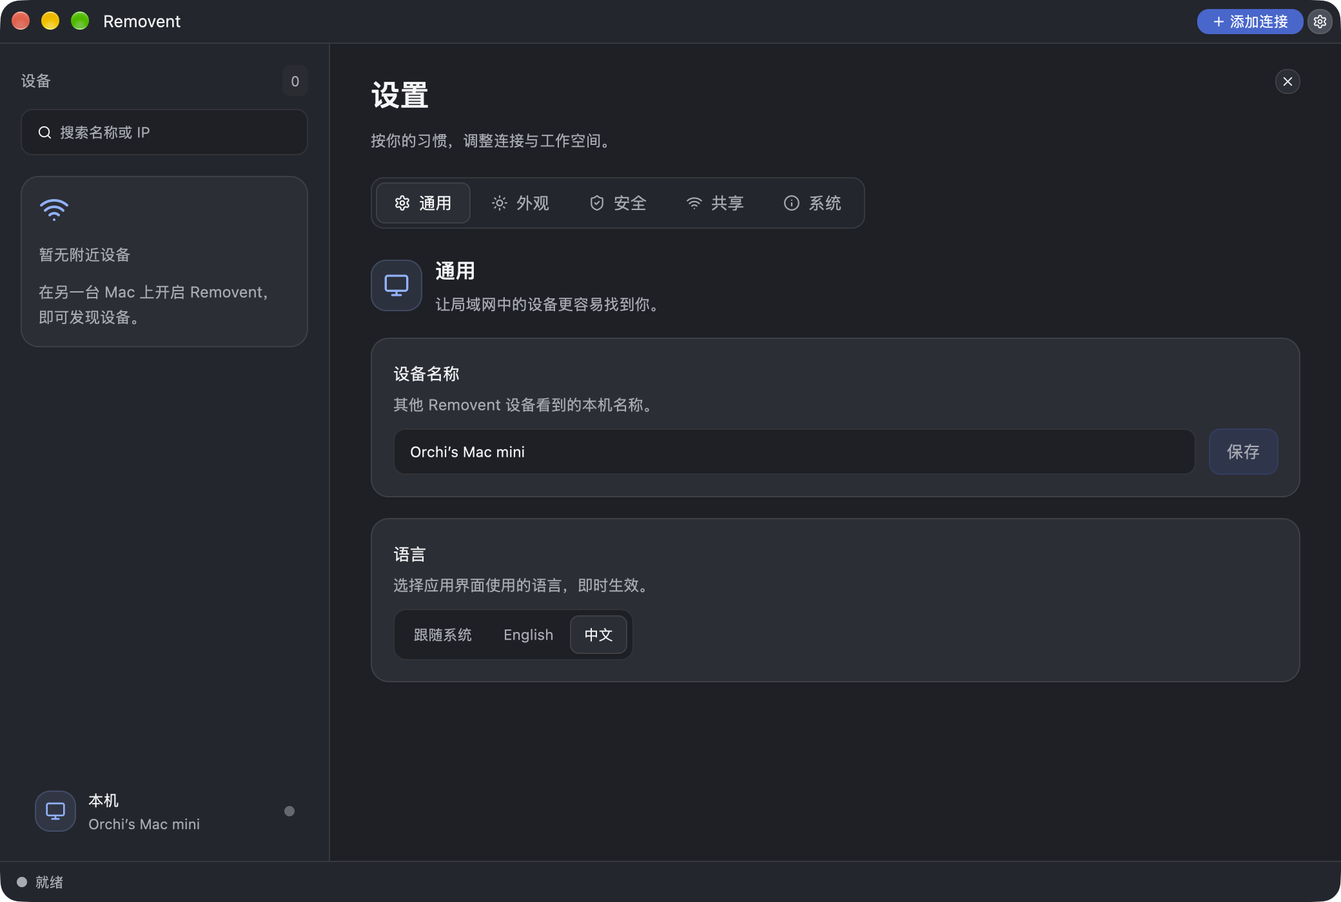Viewport: 1341px width, 902px height.
Task: Click the search field 搜索名称或 IP
Action: [164, 133]
